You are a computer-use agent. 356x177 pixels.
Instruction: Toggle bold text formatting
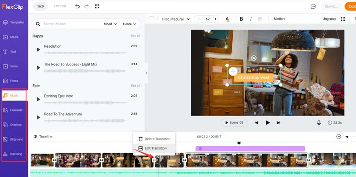click(241, 19)
